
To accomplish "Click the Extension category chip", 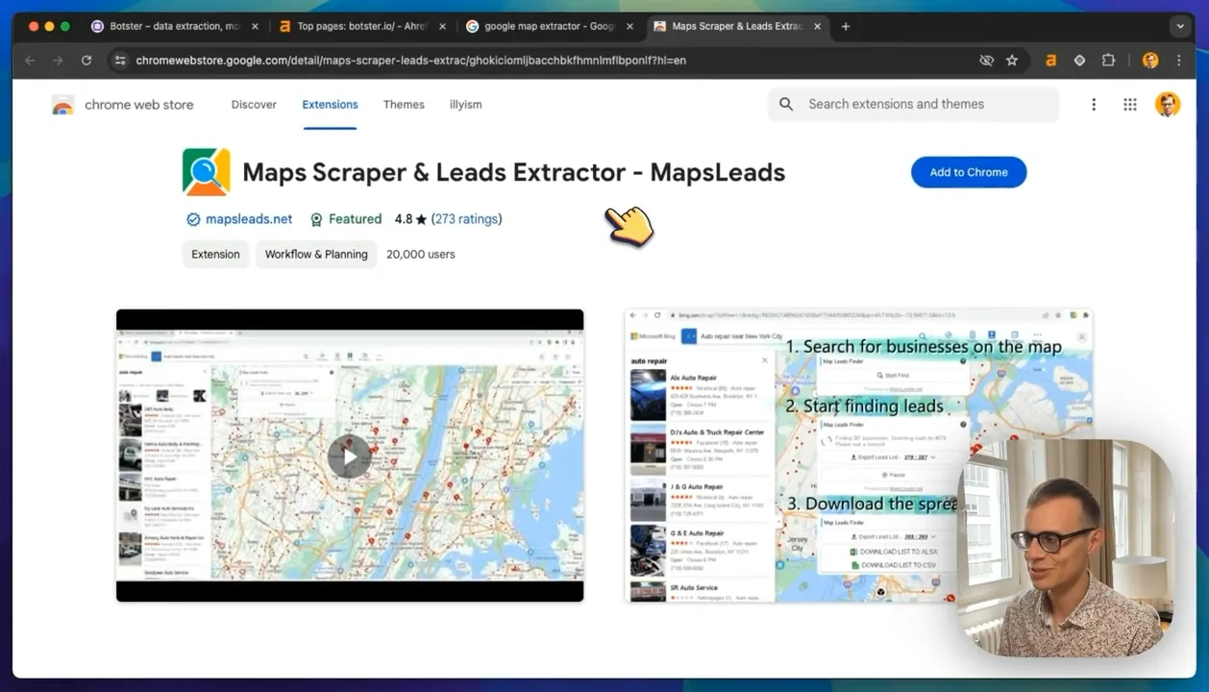I will 215,255.
